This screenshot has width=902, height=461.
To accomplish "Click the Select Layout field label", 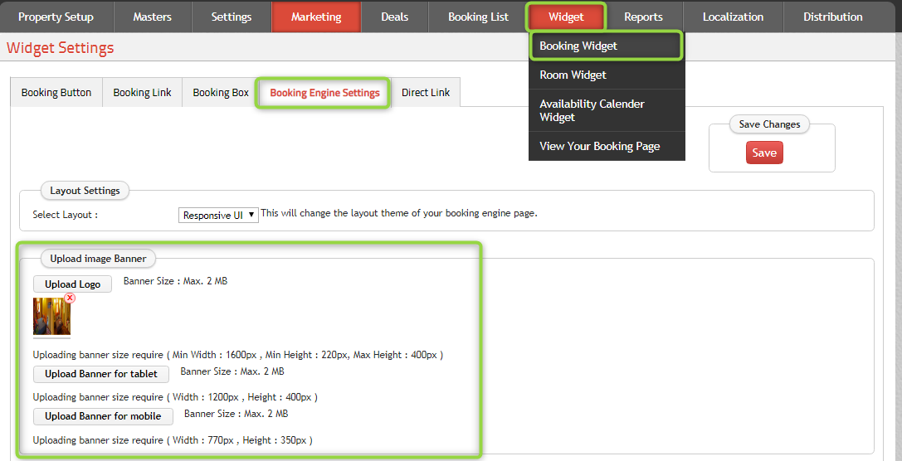I will [x=65, y=215].
